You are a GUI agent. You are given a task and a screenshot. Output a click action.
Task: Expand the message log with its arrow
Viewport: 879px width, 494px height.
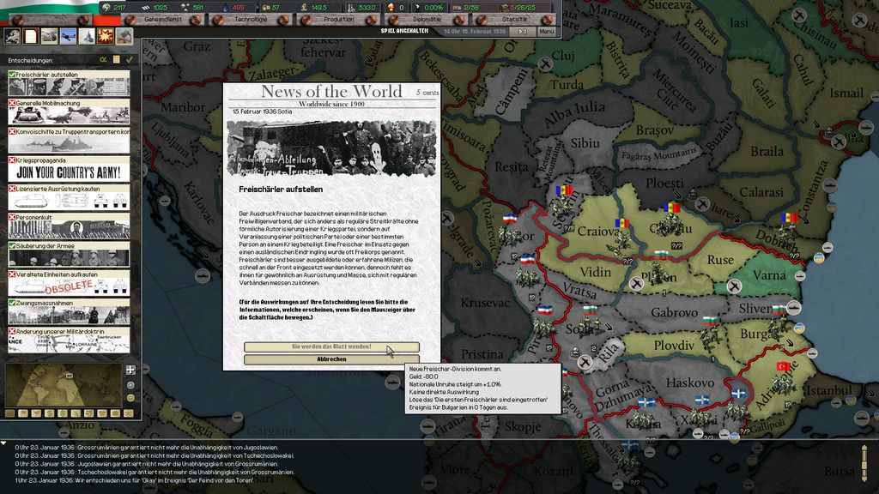[x=3, y=443]
